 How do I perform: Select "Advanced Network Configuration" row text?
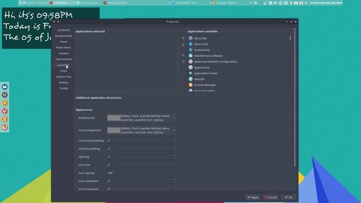[215, 61]
